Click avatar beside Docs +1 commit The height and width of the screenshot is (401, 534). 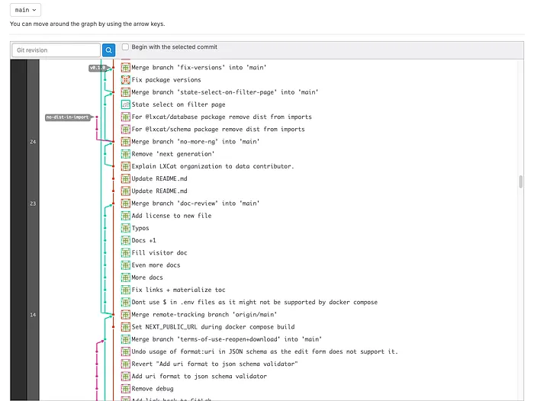pyautogui.click(x=126, y=240)
